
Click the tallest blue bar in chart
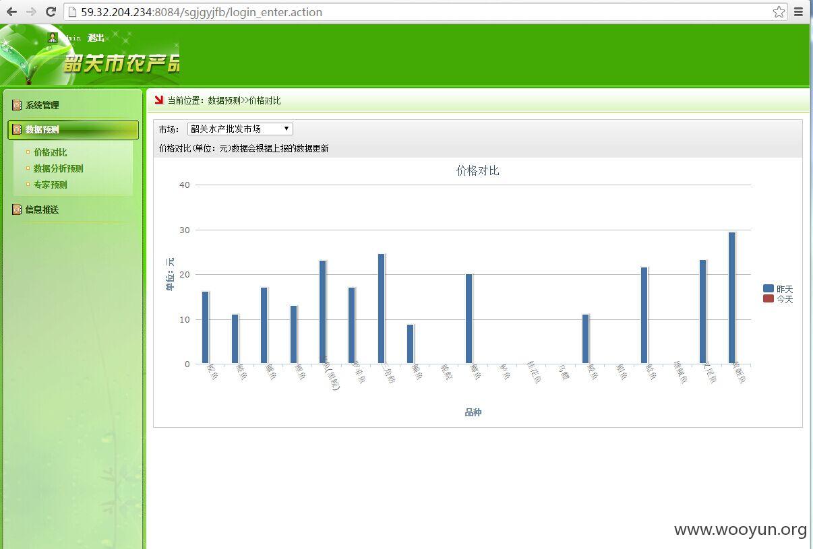click(x=732, y=298)
